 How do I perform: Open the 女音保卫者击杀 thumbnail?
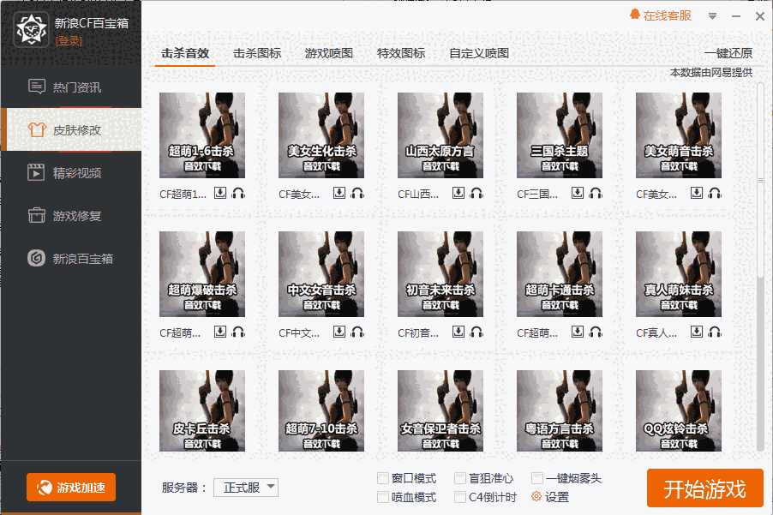(x=440, y=411)
